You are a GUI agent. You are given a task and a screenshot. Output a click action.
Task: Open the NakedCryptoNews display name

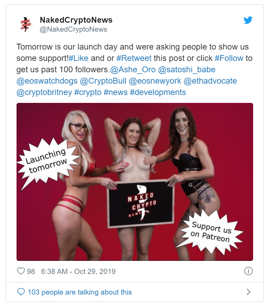(76, 20)
